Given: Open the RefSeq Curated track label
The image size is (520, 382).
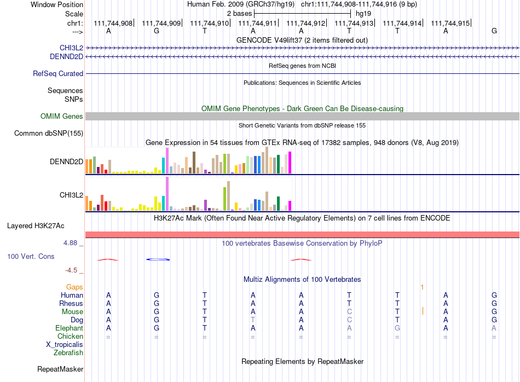Looking at the screenshot, I should pyautogui.click(x=57, y=74).
